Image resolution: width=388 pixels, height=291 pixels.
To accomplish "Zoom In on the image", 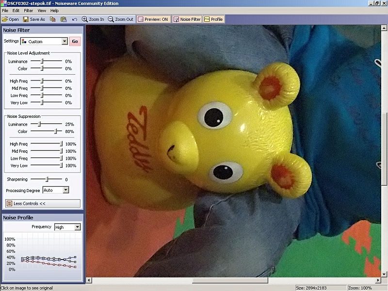I will pos(93,19).
